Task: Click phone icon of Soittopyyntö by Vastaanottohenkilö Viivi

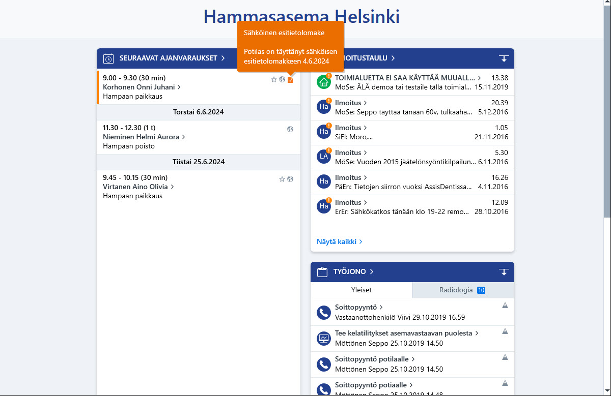Action: point(324,313)
